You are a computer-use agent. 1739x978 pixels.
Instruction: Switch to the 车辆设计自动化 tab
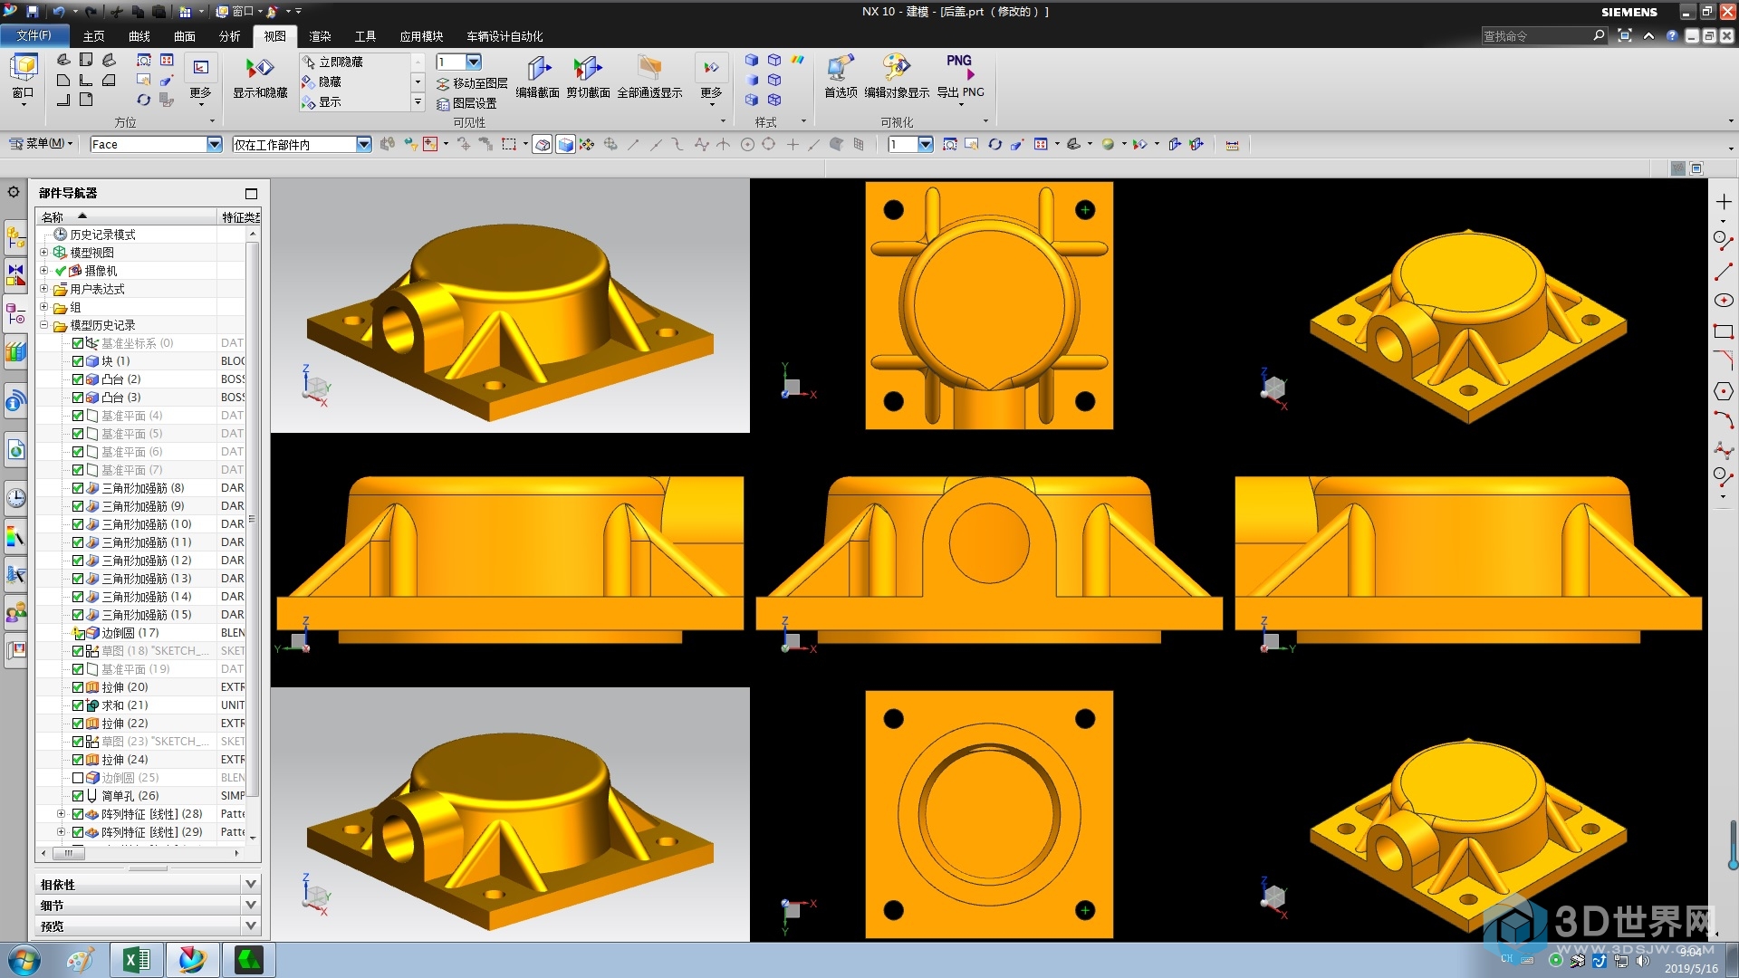[504, 36]
